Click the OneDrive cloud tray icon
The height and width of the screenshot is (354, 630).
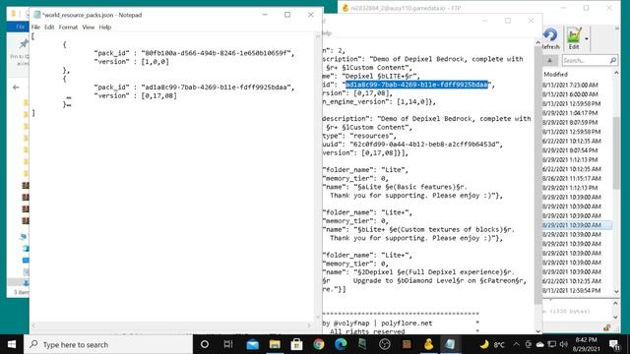[540, 344]
